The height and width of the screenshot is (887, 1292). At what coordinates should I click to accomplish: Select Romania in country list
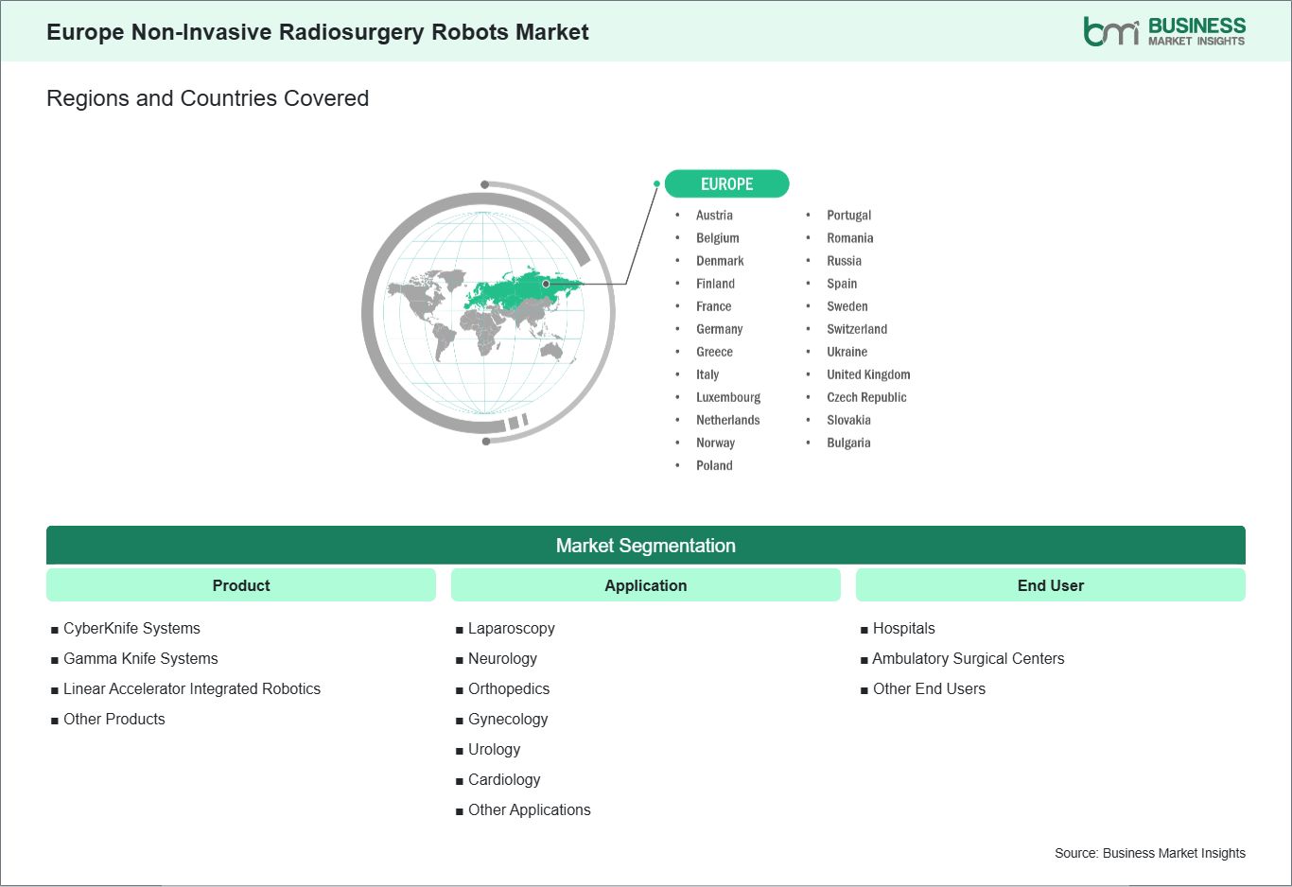(x=850, y=238)
